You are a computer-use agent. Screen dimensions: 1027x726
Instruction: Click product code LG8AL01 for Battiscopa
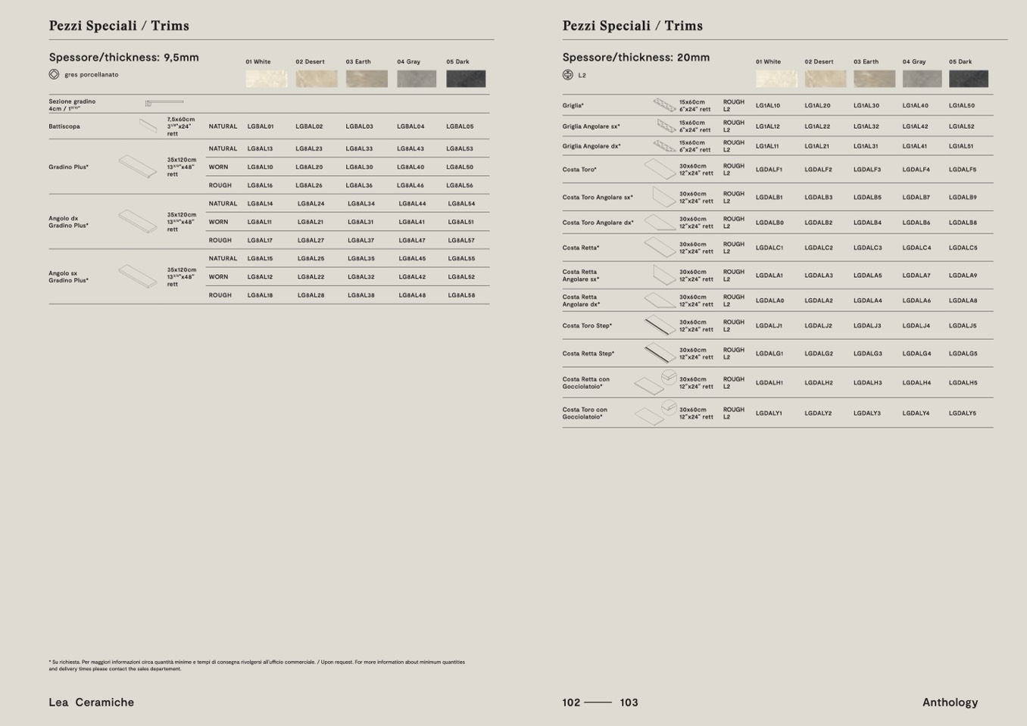pos(260,126)
